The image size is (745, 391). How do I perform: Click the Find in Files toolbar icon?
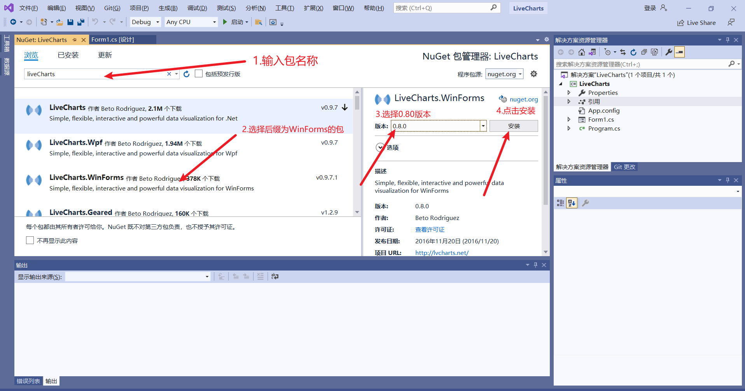pos(258,22)
